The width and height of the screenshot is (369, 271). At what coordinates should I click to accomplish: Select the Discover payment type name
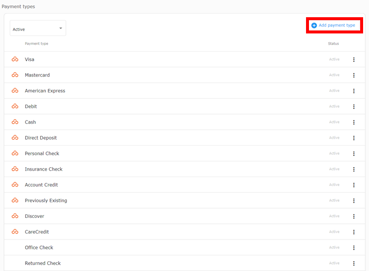pyautogui.click(x=34, y=216)
